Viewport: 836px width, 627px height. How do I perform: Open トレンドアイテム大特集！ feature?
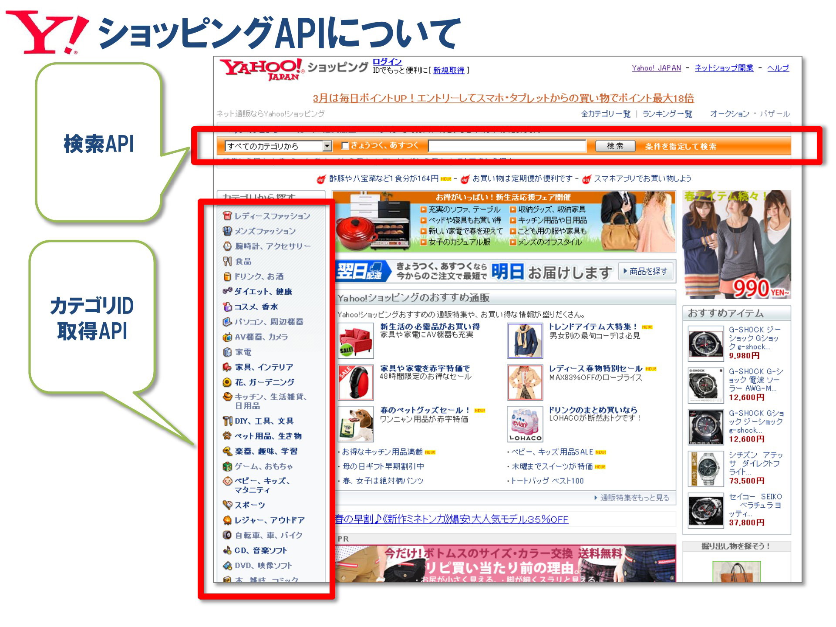tap(593, 327)
